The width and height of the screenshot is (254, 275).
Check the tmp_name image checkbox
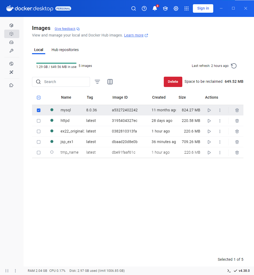click(39, 152)
